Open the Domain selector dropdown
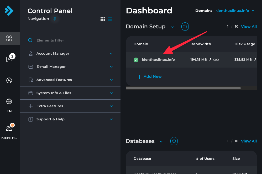The width and height of the screenshot is (262, 174). [x=235, y=11]
